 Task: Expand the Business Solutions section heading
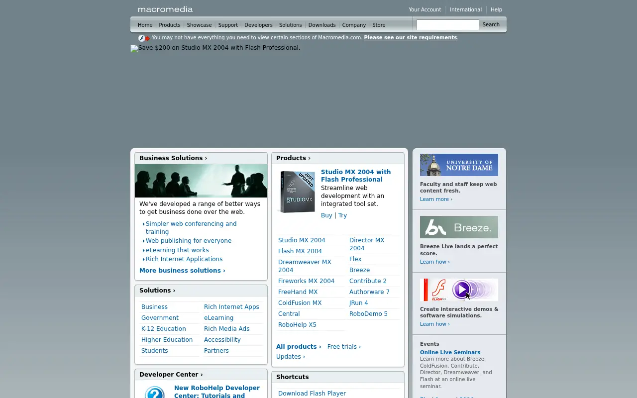click(173, 158)
